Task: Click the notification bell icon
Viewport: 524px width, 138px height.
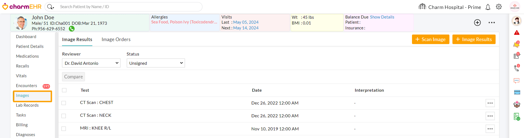Action: coord(488,7)
